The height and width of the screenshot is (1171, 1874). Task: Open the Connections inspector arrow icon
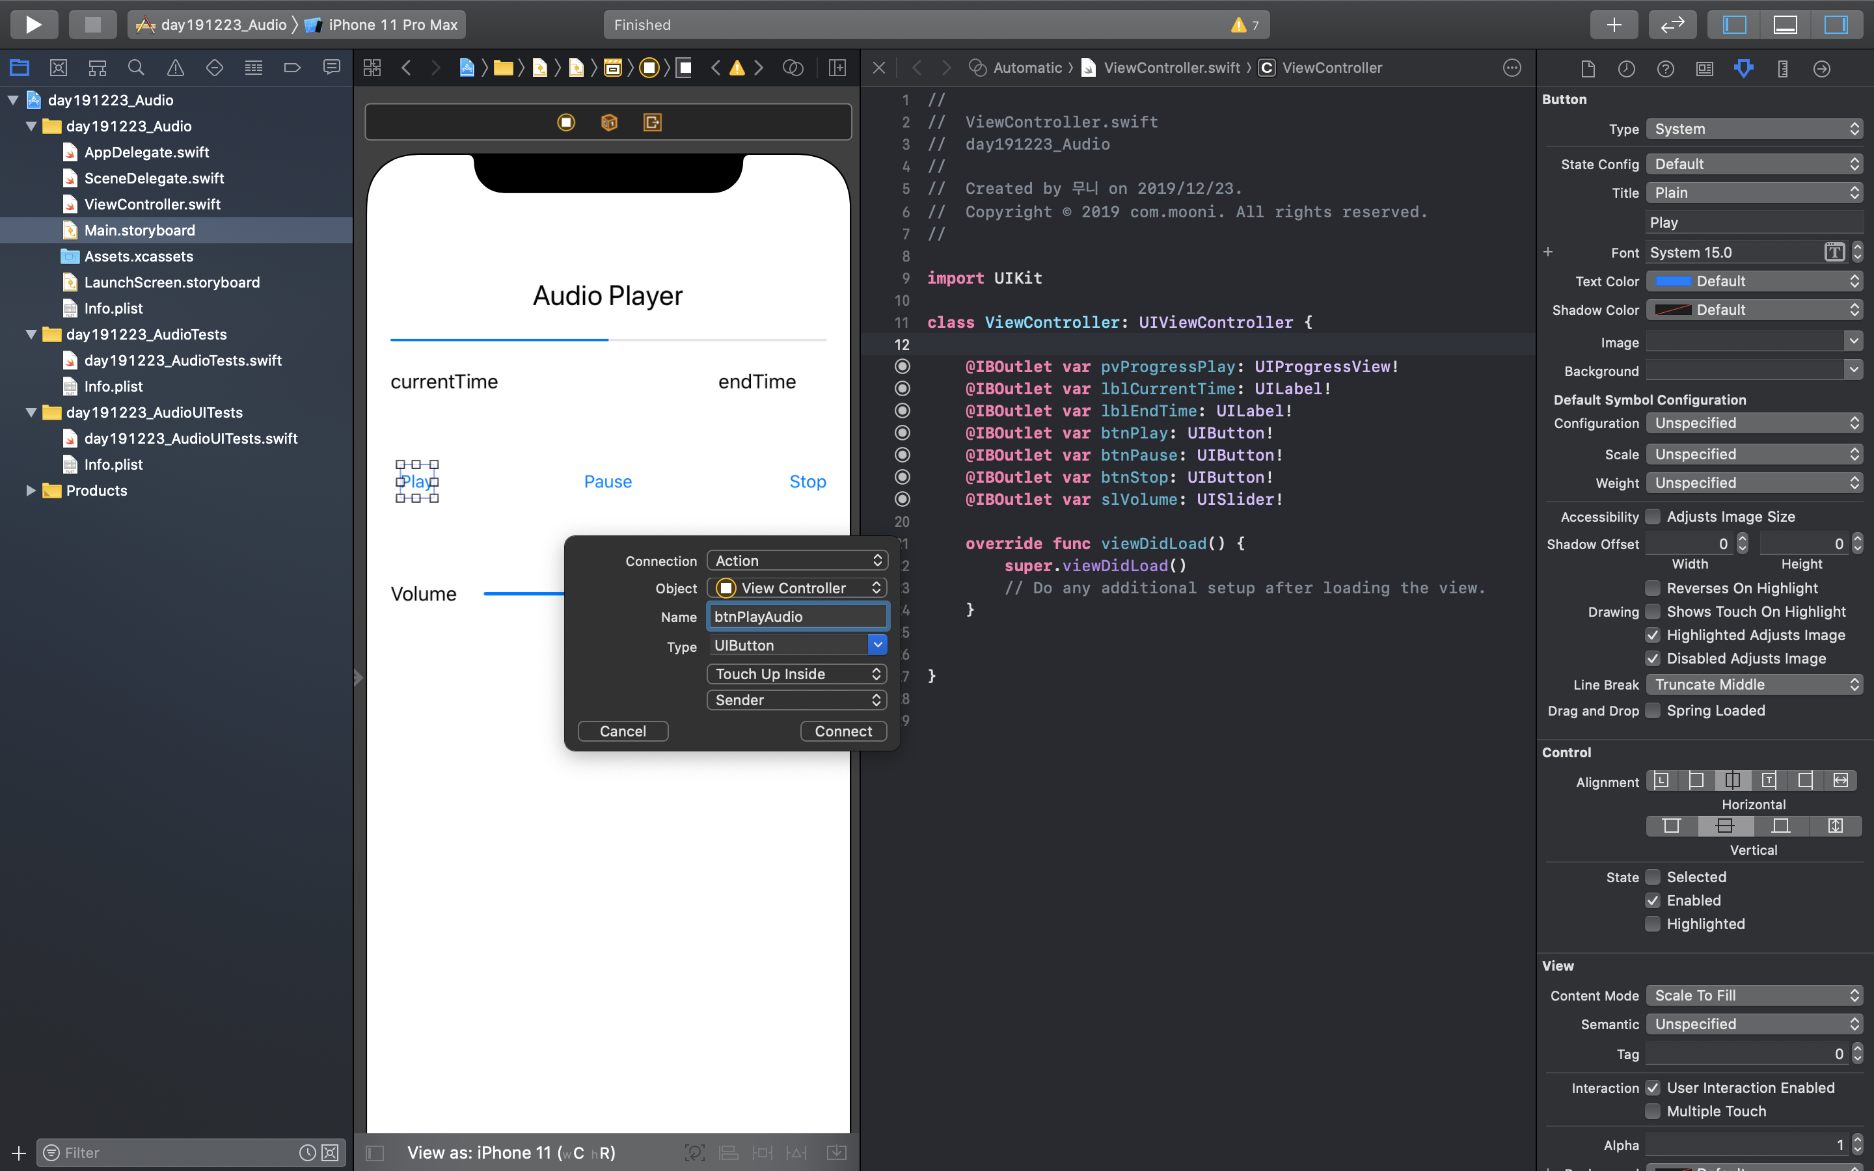point(1821,68)
